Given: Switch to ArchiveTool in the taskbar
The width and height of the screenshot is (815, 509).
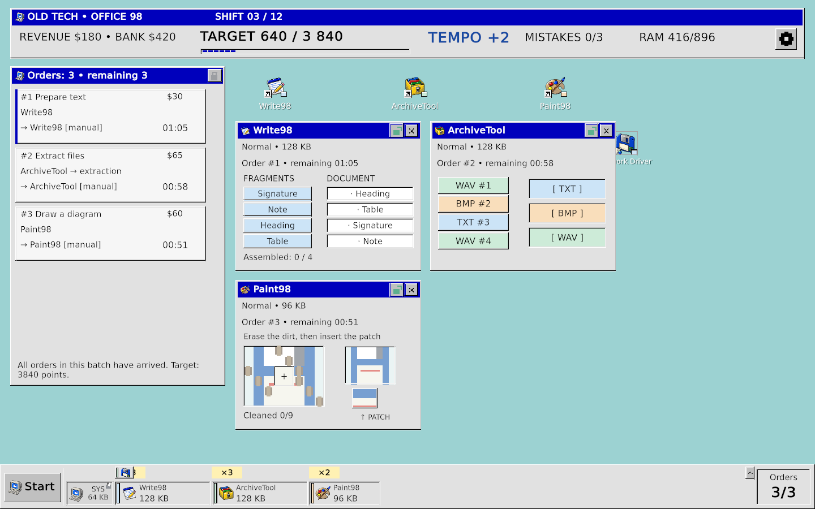Looking at the screenshot, I should (x=260, y=493).
